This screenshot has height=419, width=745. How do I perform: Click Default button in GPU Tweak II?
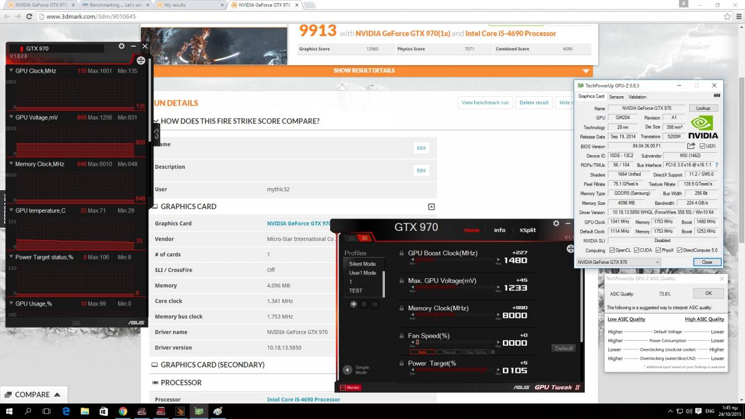point(564,348)
